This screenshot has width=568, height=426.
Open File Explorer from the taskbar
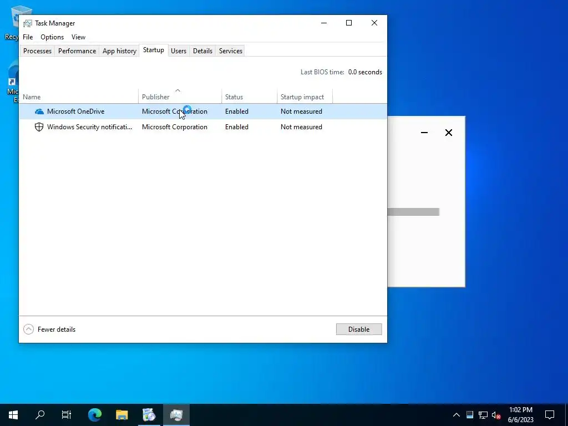122,415
